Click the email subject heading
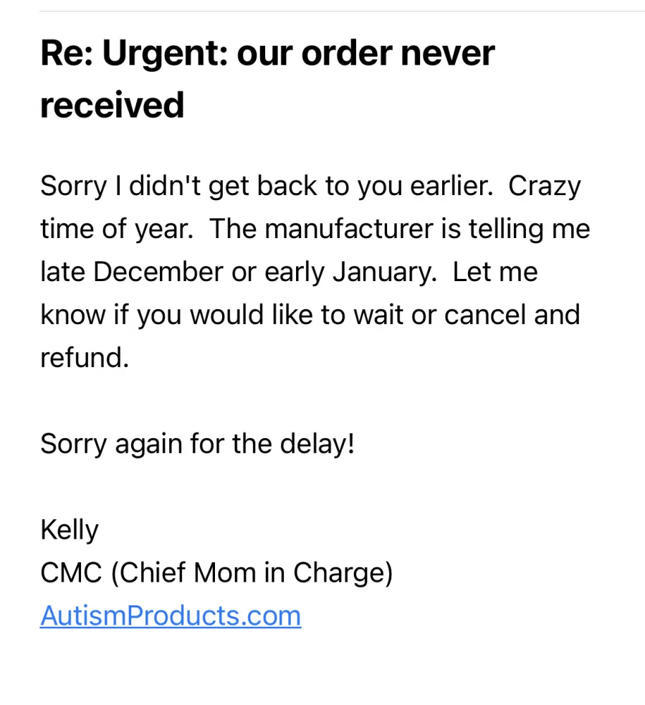 (267, 79)
